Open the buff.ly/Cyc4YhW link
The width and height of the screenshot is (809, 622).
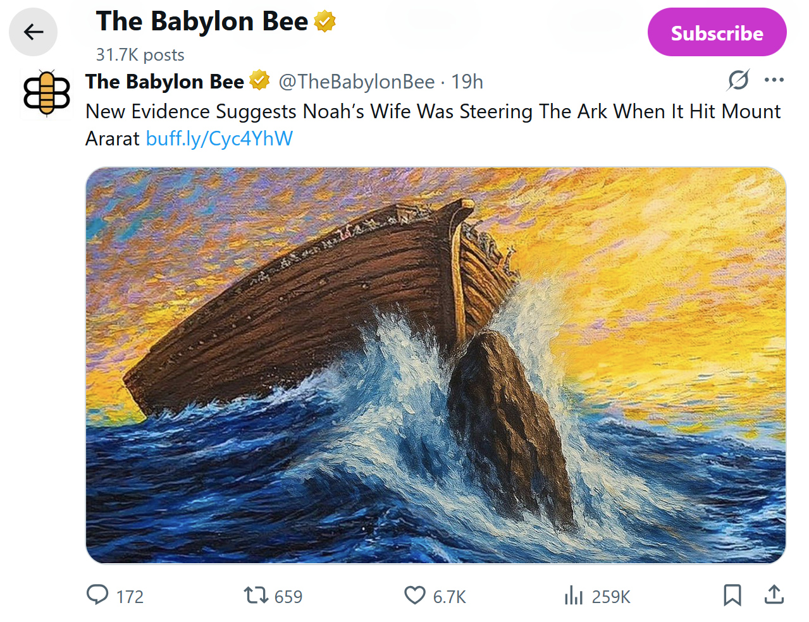click(x=219, y=138)
